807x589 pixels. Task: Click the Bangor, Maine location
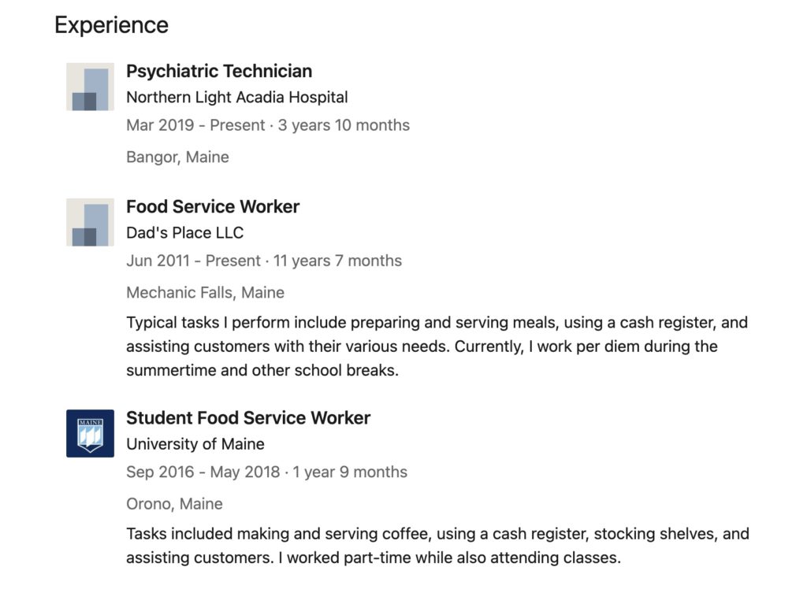(177, 157)
